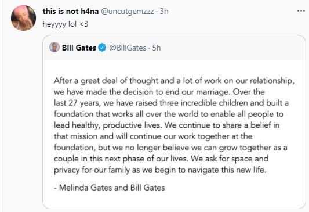Click the 5h quoted tweet timestamp

pyautogui.click(x=157, y=48)
